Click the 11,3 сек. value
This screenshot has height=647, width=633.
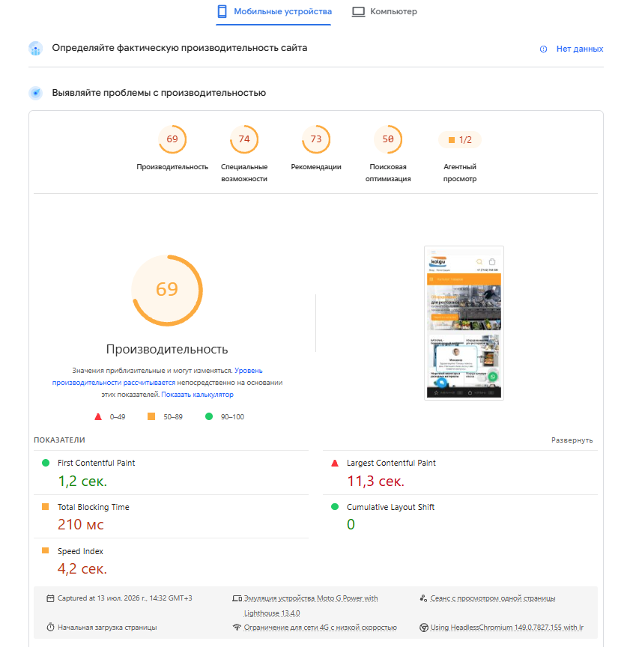pos(375,481)
